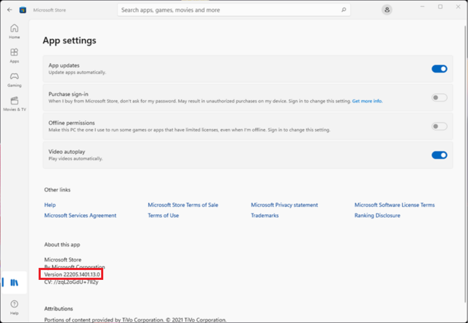The image size is (468, 323).
Task: Click the back arrow button
Action: tap(9, 10)
